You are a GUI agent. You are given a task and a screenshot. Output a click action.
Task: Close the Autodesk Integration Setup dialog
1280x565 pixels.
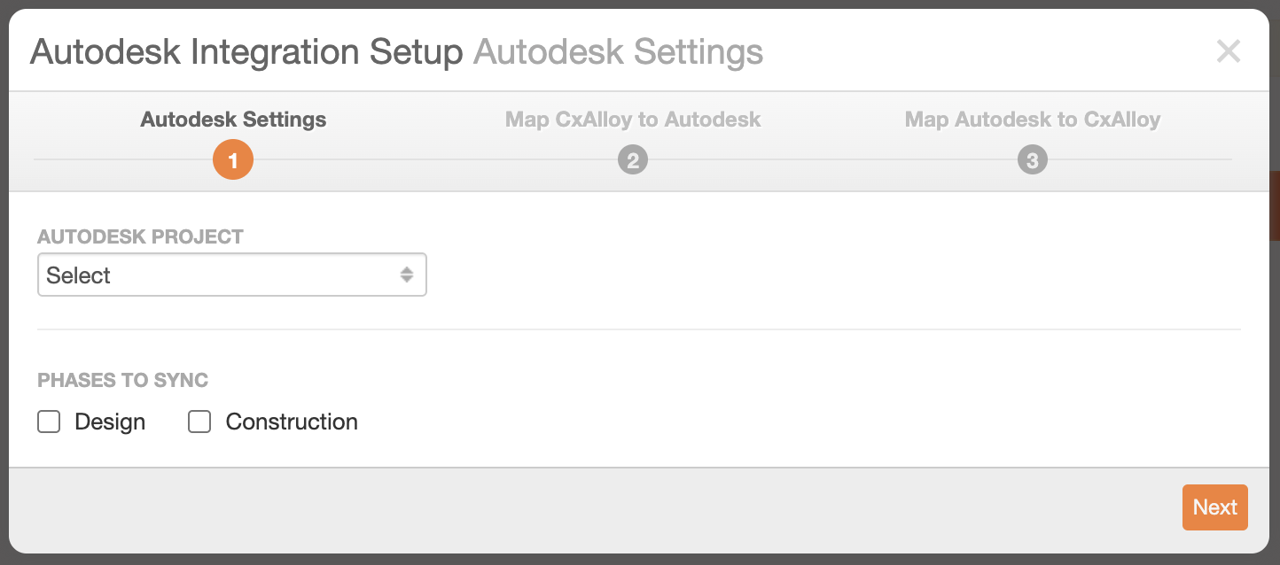click(1228, 51)
